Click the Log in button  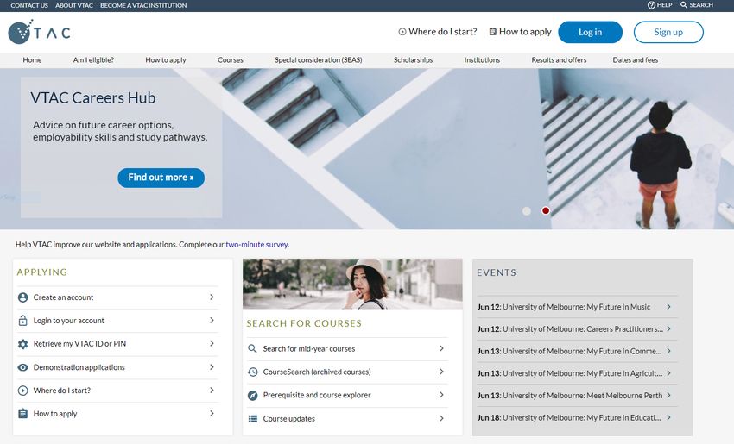point(591,32)
